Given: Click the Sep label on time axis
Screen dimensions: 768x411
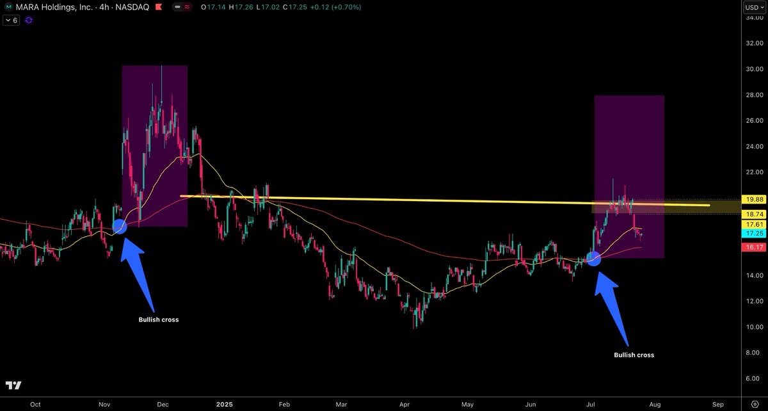Looking at the screenshot, I should (x=718, y=404).
